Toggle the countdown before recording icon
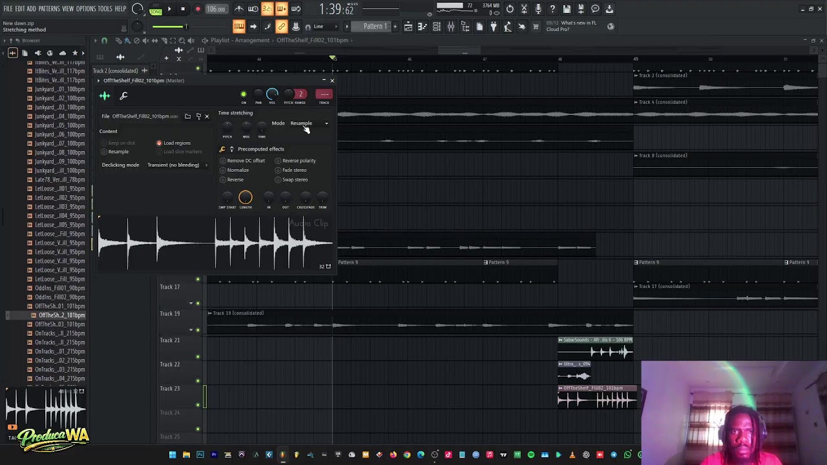Image resolution: width=827 pixels, height=465 pixels. click(267, 9)
